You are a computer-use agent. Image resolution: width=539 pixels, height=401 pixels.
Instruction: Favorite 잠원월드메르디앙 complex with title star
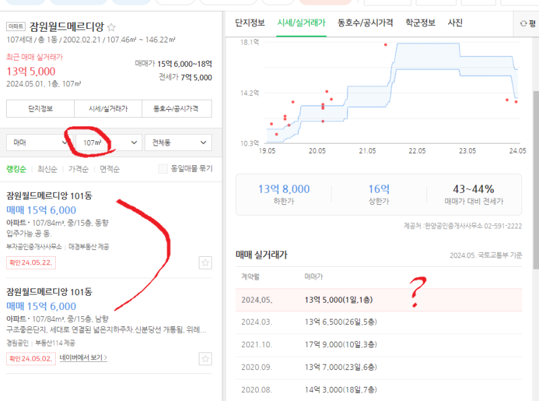coord(111,27)
